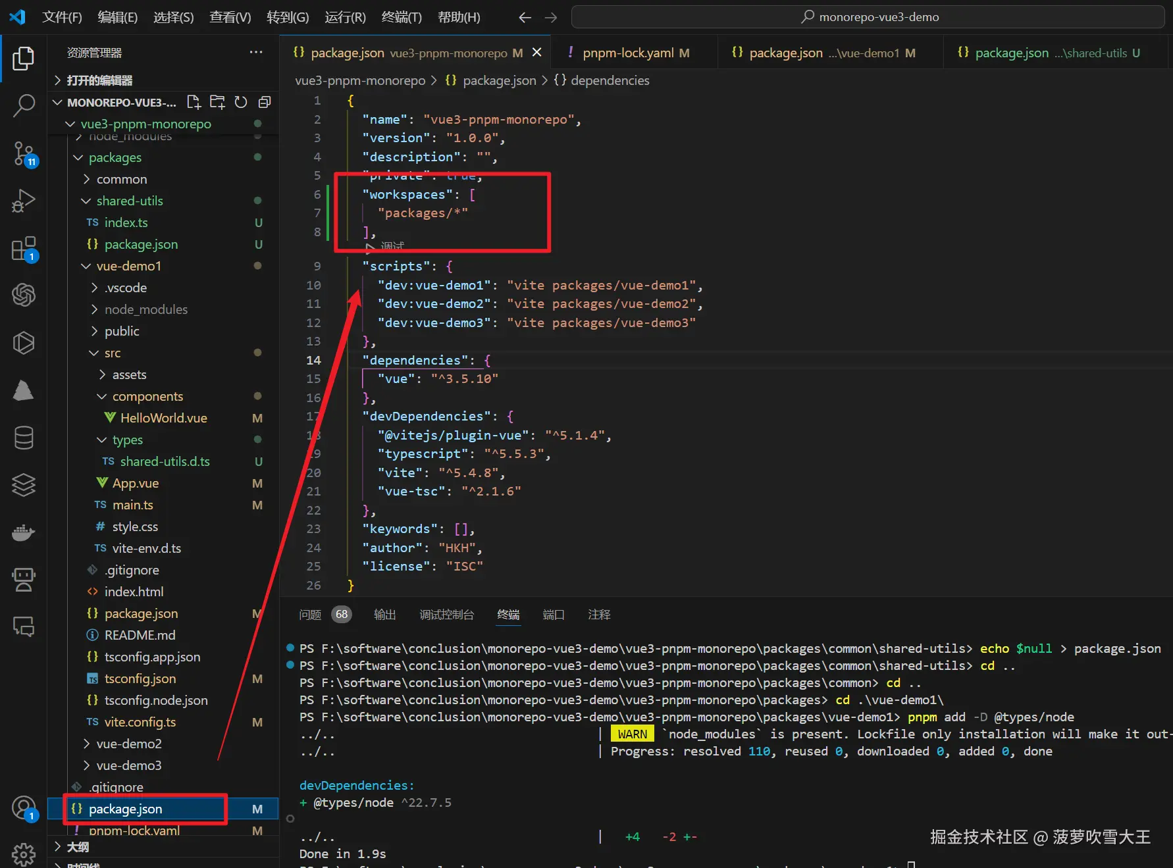Viewport: 1173px width, 868px height.
Task: Collapse all folders in explorer
Action: (x=265, y=102)
